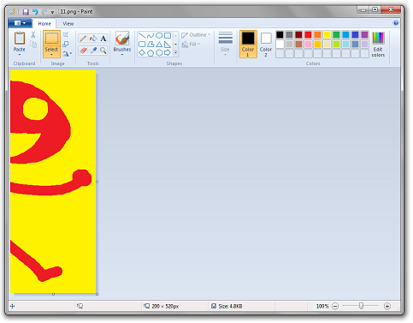Click the Undo arrow in title bar

35,12
